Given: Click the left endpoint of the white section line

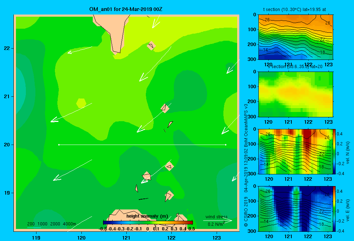Looking at the screenshot, I should click(x=59, y=145).
